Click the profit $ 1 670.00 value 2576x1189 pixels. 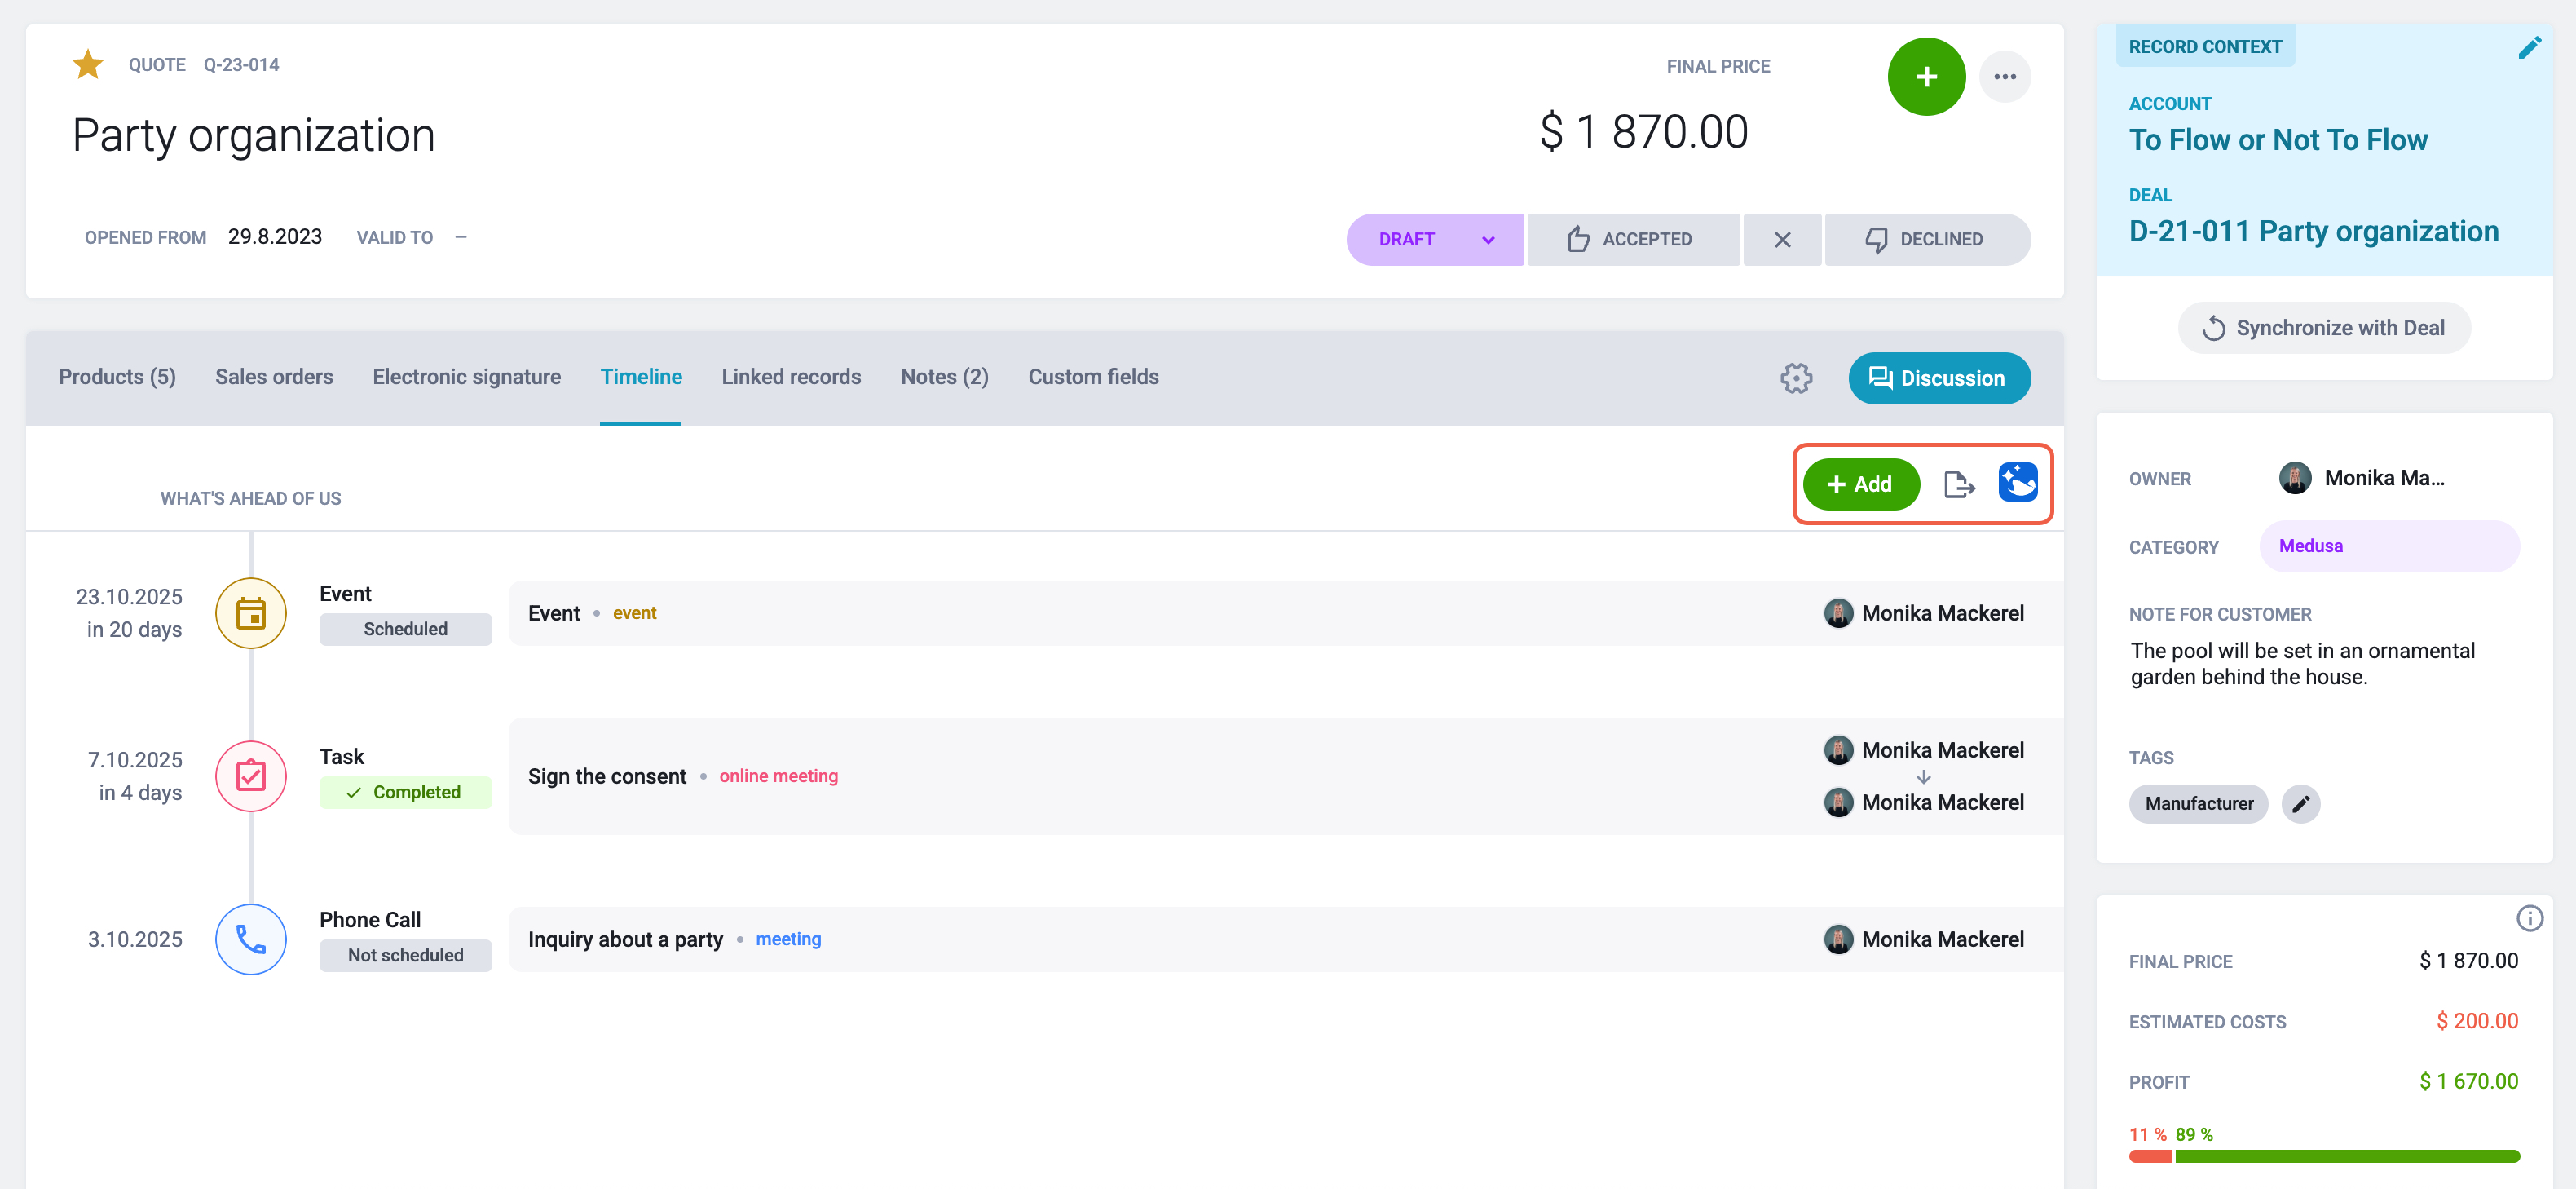[2469, 1081]
